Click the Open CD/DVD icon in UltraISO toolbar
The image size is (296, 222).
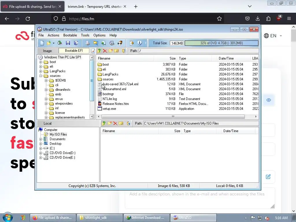[60, 43]
